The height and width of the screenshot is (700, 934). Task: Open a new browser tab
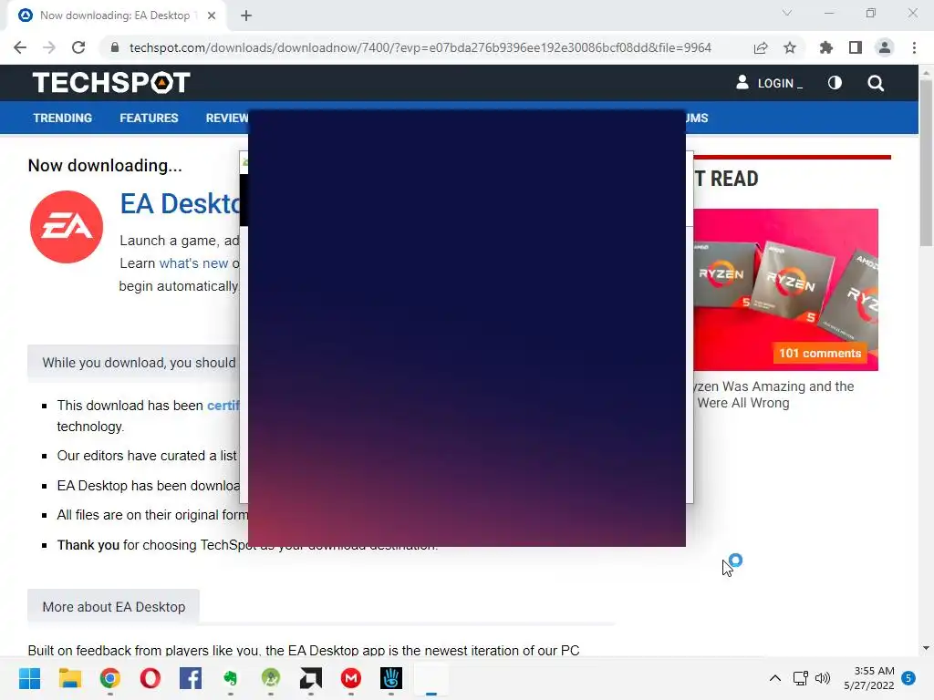point(246,15)
